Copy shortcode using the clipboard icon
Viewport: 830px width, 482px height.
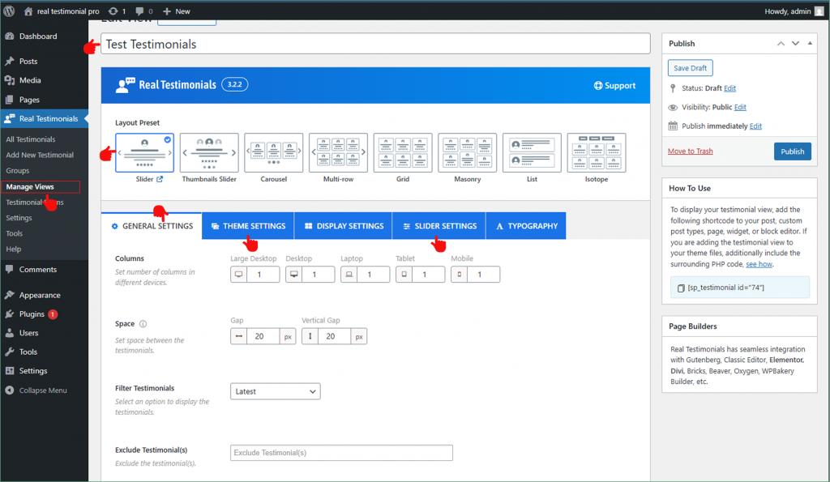(681, 288)
